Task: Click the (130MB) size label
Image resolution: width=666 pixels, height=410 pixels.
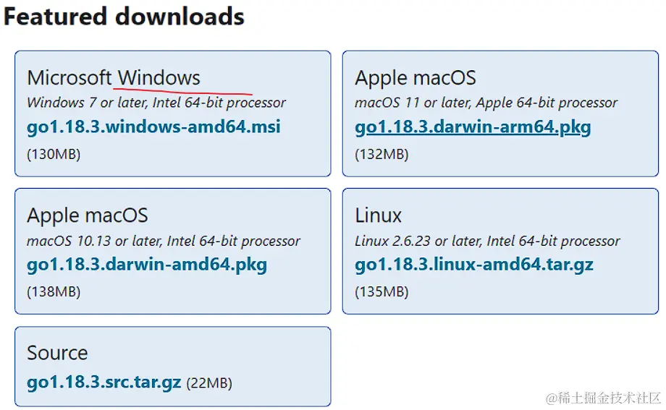Action: point(54,153)
